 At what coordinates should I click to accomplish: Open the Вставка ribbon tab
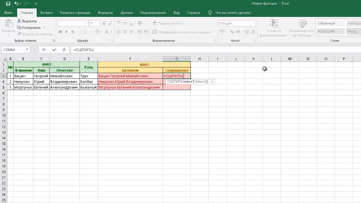point(46,13)
